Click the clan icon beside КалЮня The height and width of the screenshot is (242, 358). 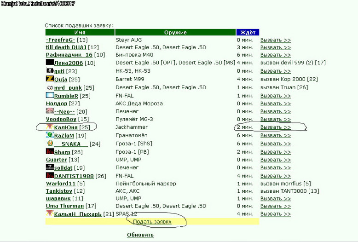point(50,127)
